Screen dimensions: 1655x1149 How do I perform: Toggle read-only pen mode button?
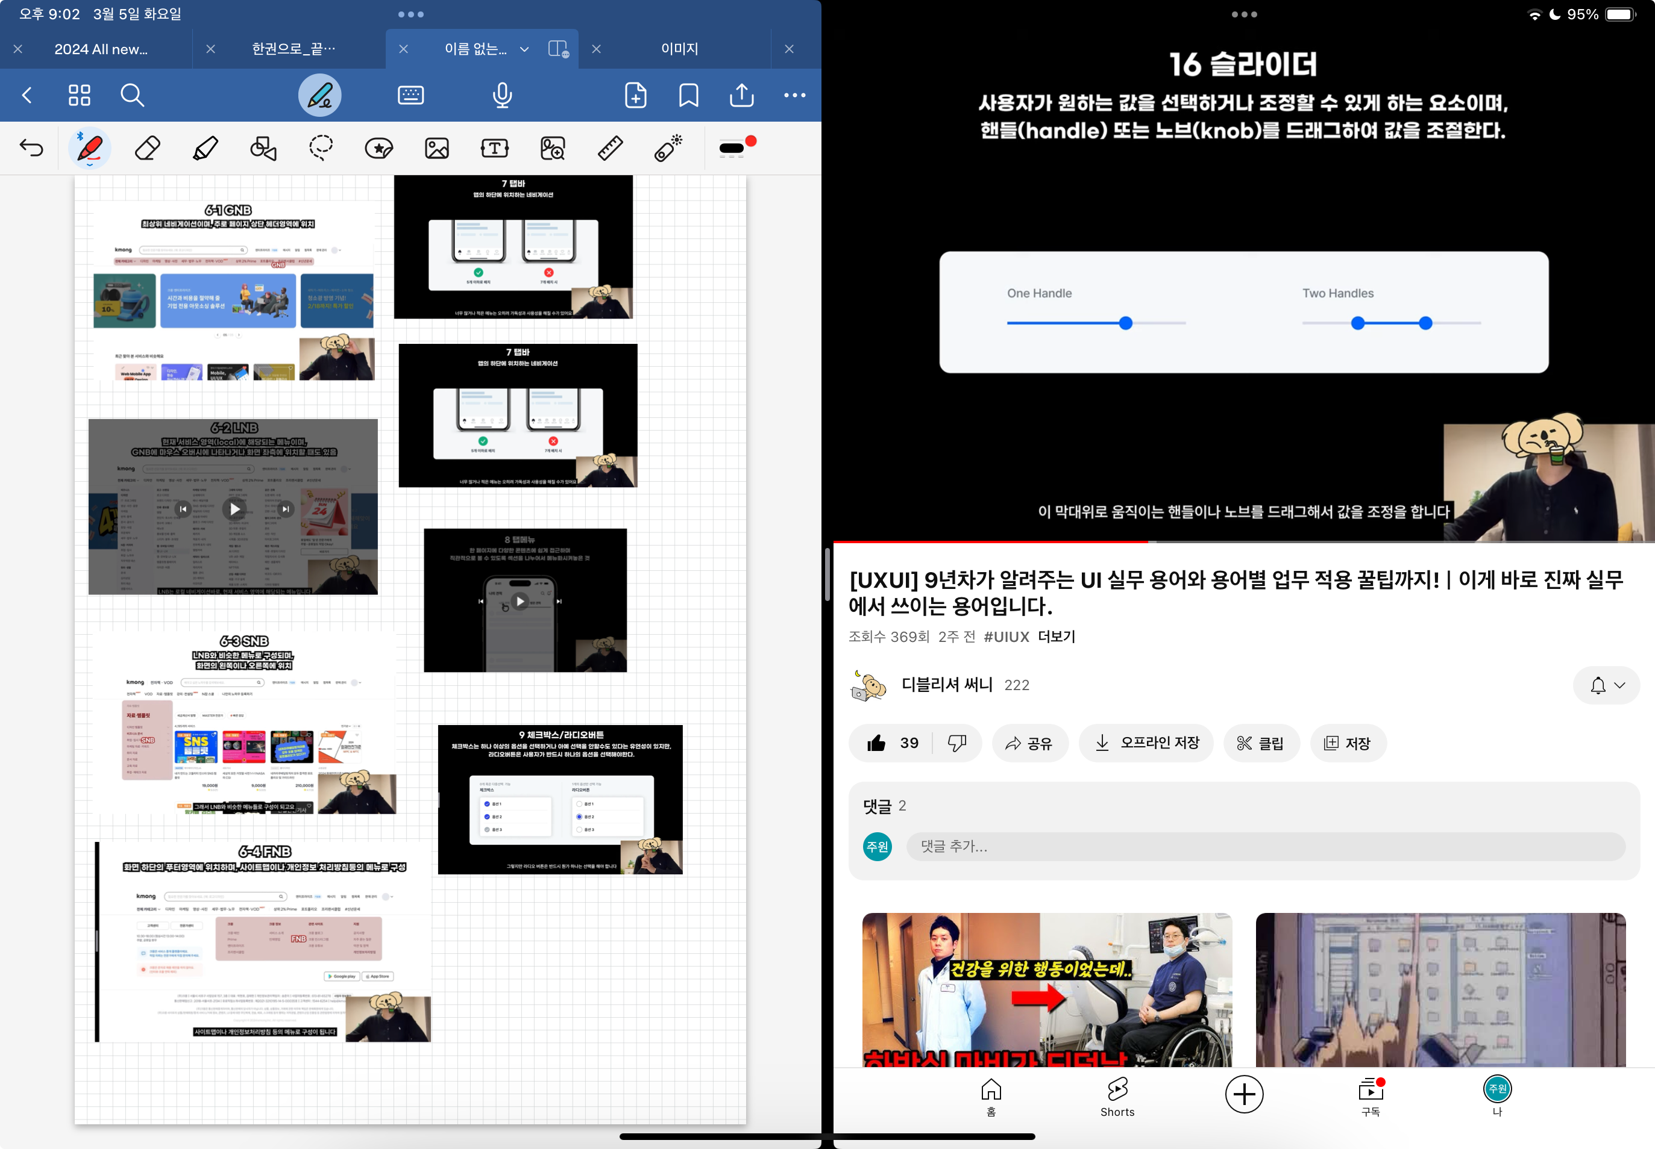[319, 95]
